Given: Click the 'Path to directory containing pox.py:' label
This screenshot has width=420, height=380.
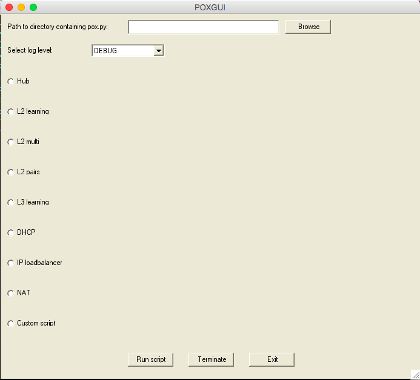Looking at the screenshot, I should point(58,27).
